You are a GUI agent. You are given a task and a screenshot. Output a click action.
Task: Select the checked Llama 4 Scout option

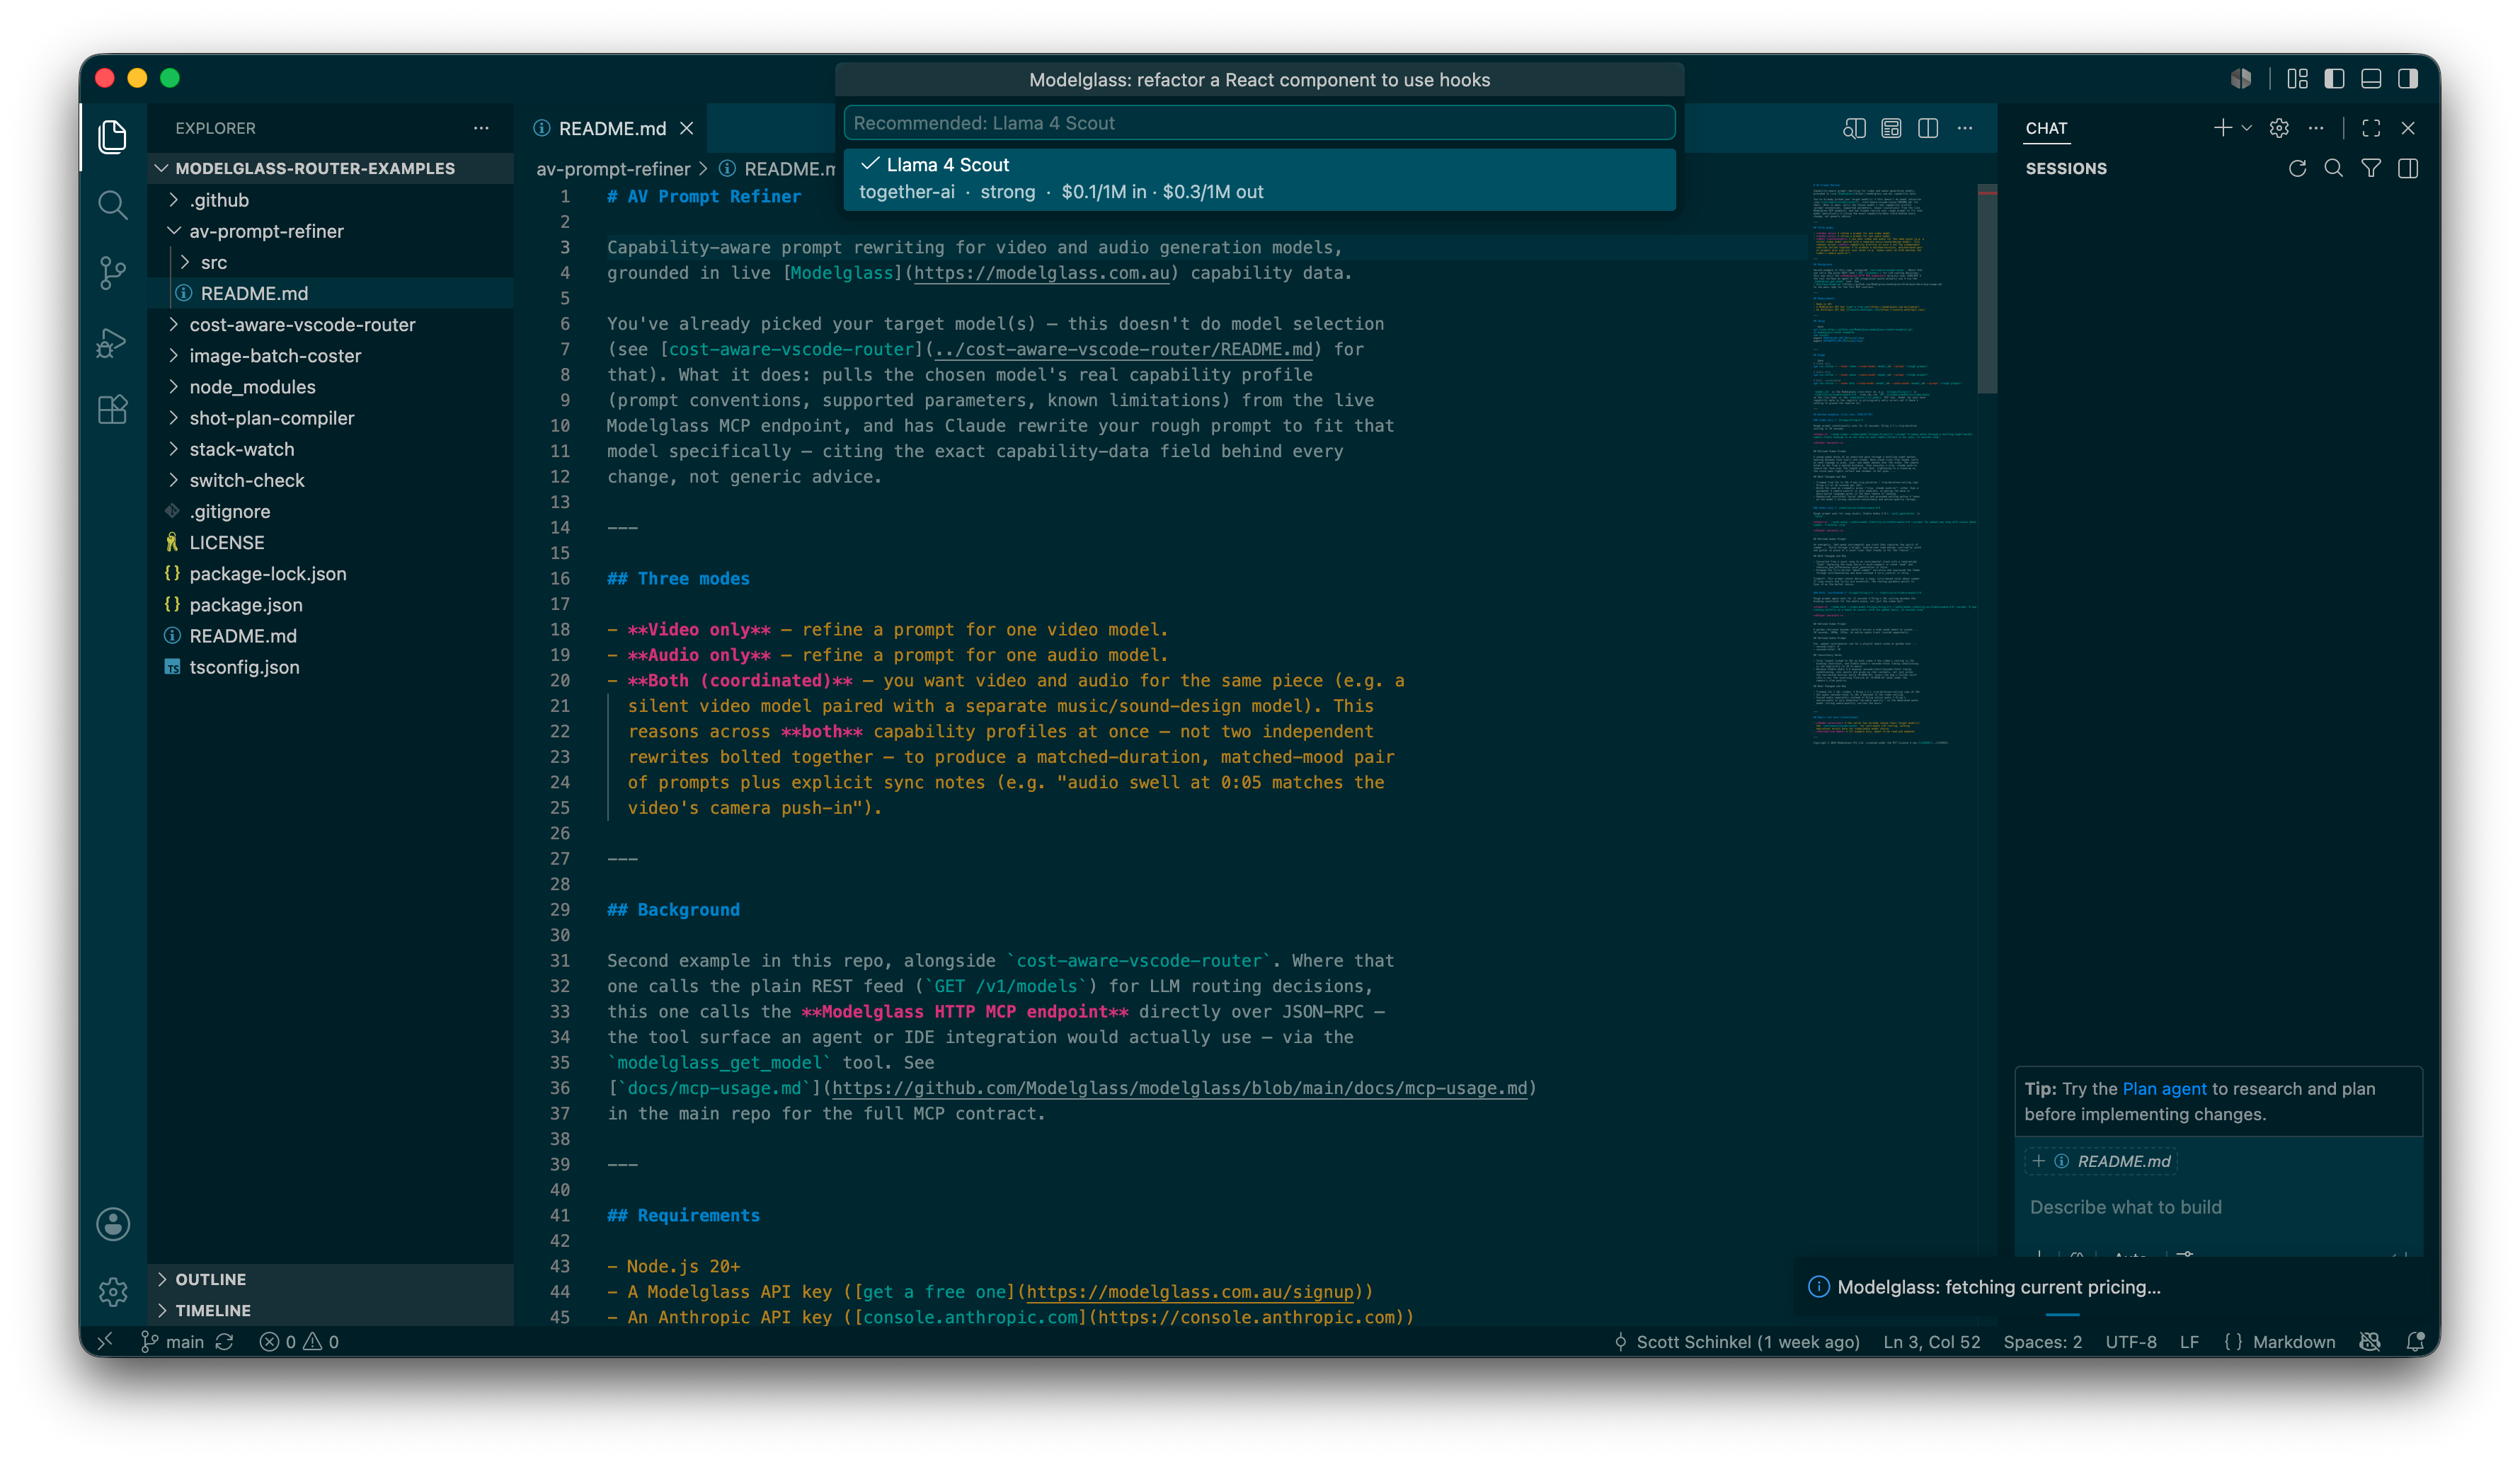[1259, 178]
